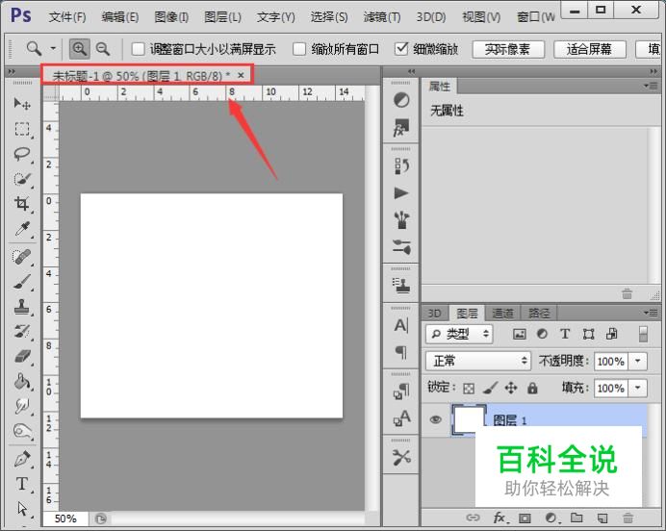
Task: Click the 适合屏幕 button
Action: point(590,49)
